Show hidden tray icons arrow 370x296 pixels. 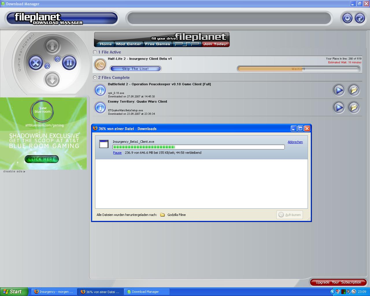(333, 292)
